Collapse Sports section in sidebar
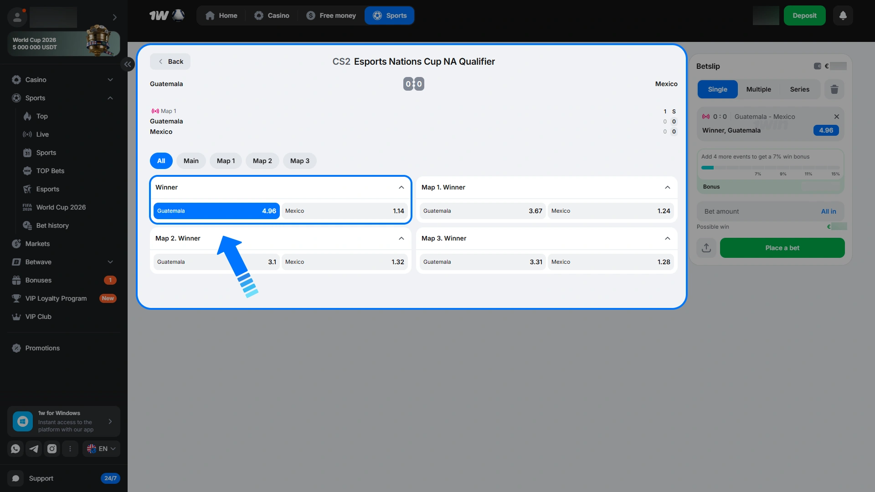The height and width of the screenshot is (492, 875). pos(110,98)
